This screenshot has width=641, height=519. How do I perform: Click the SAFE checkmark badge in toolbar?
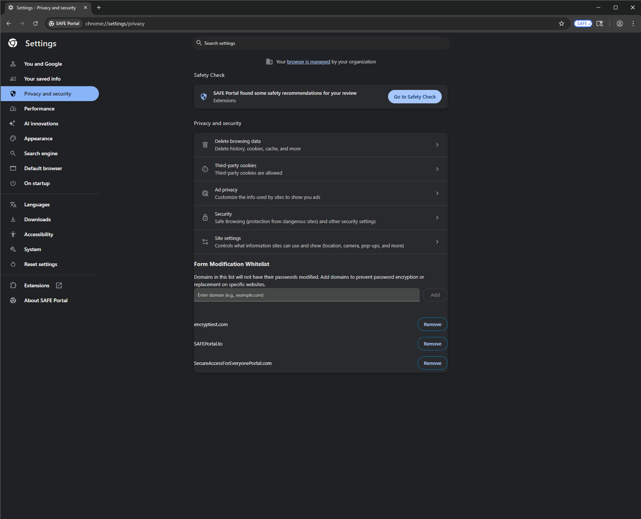coord(582,23)
